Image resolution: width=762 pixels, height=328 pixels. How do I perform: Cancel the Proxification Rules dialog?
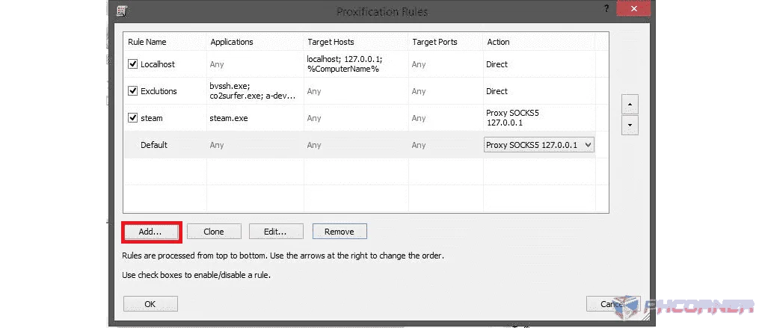point(613,304)
